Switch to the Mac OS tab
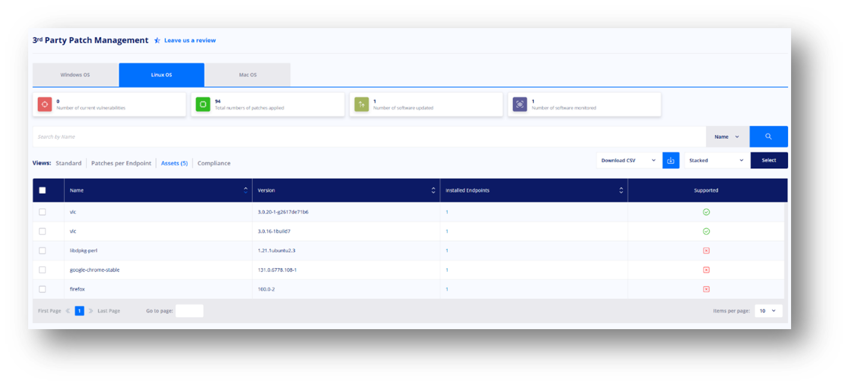 coord(248,75)
